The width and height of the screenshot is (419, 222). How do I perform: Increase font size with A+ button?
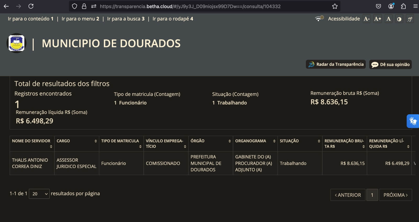[377, 19]
